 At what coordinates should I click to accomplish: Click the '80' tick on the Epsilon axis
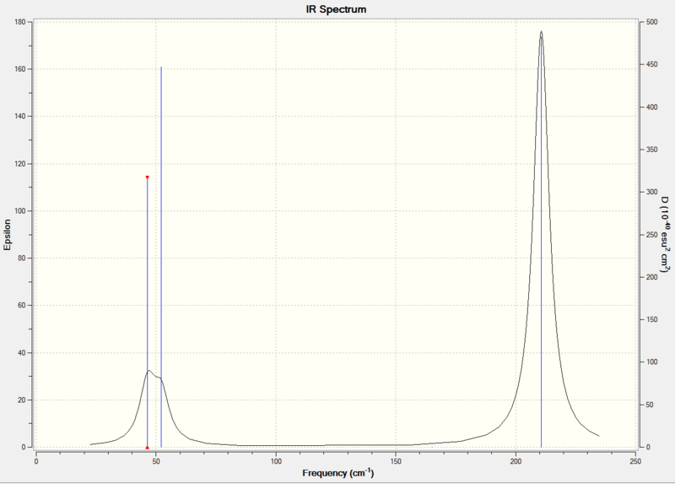coord(22,258)
